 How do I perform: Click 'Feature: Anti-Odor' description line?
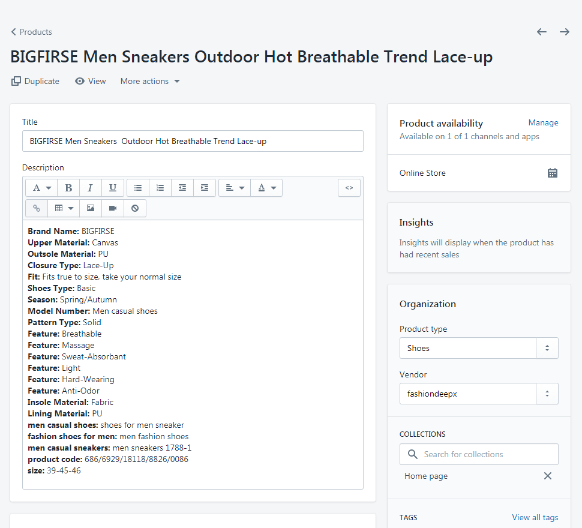(64, 391)
